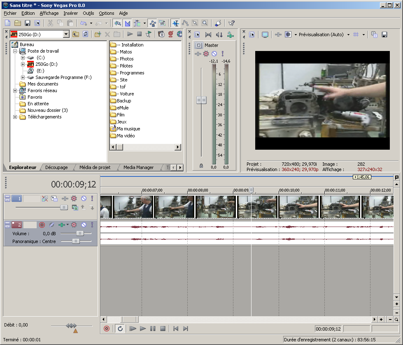The height and width of the screenshot is (345, 403).
Task: Click the Undo arrow icon
Action: point(84,23)
